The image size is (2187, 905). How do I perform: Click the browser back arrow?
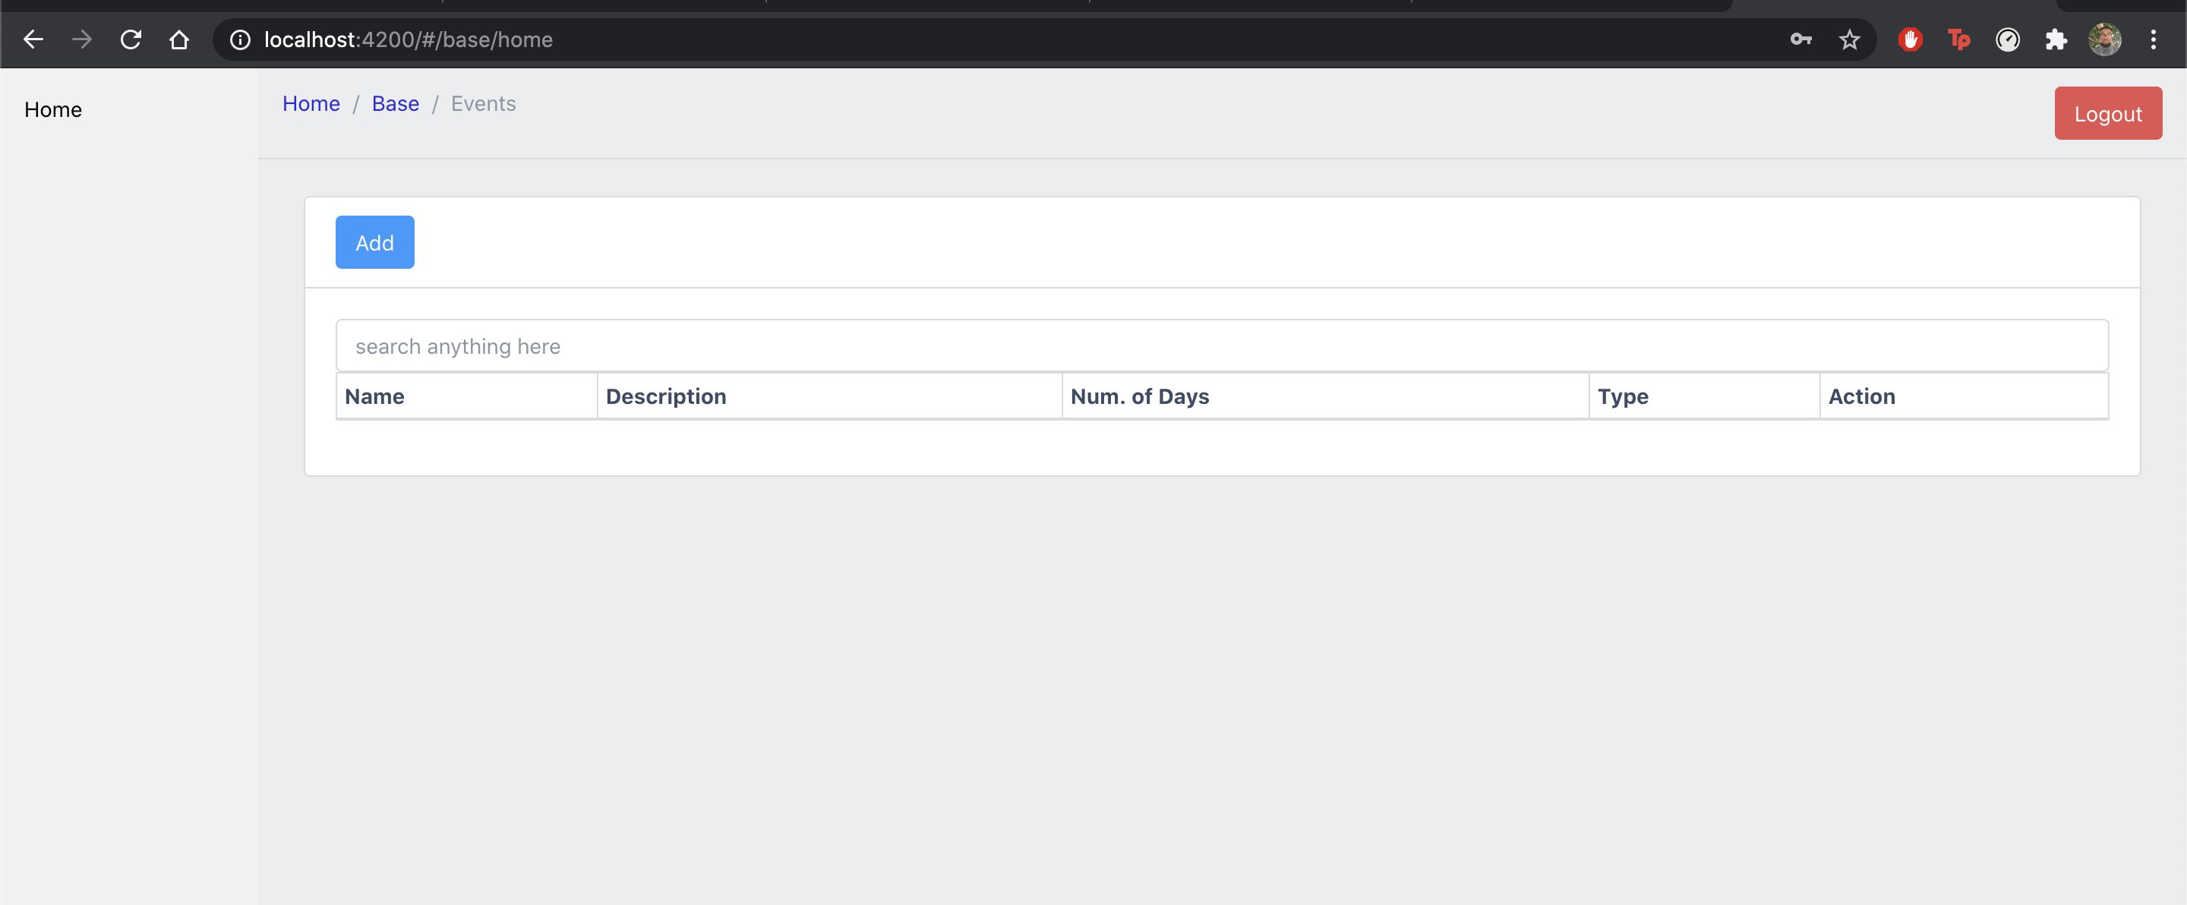33,40
